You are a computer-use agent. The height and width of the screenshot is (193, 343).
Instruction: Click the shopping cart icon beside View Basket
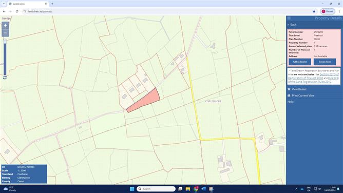(x=289, y=89)
